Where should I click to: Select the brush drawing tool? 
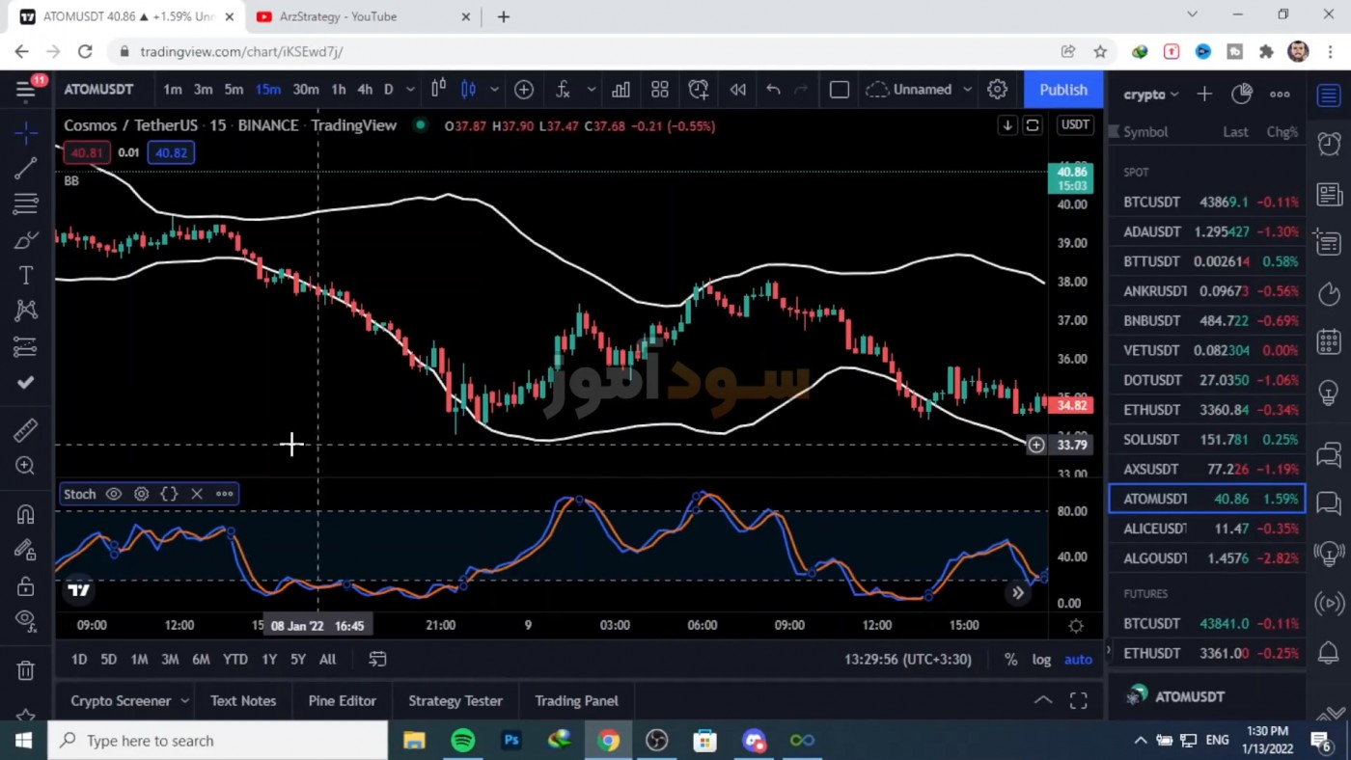26,239
